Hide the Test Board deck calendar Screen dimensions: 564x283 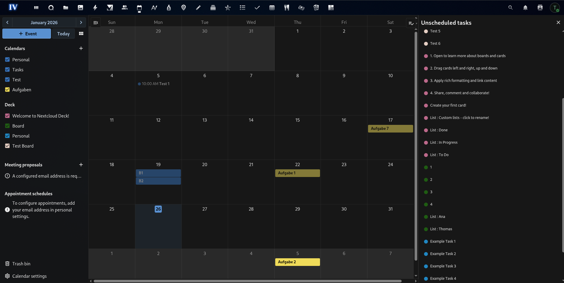[7, 146]
